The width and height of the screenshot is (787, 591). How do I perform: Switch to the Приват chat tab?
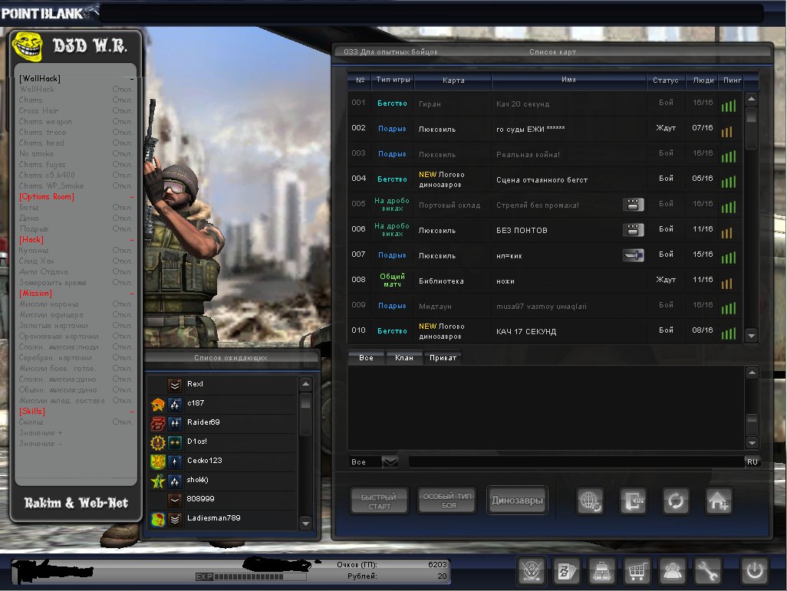(x=443, y=358)
